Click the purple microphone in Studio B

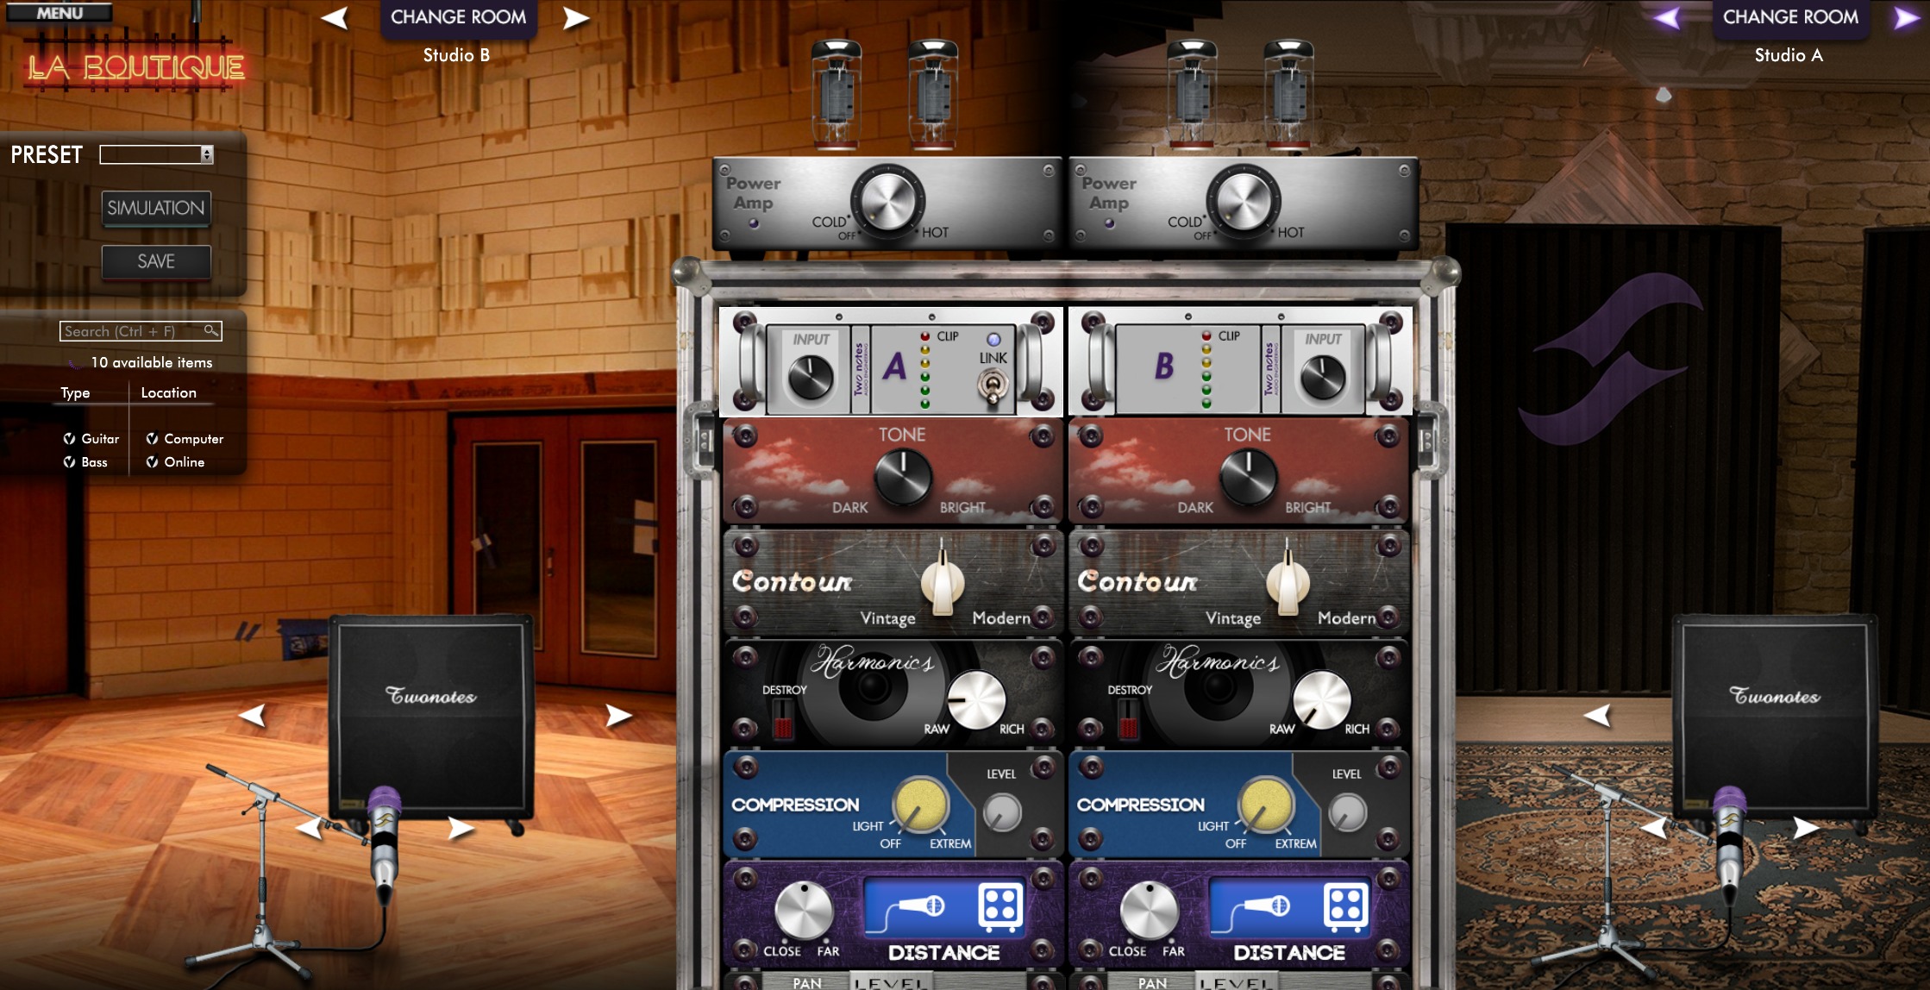384,845
